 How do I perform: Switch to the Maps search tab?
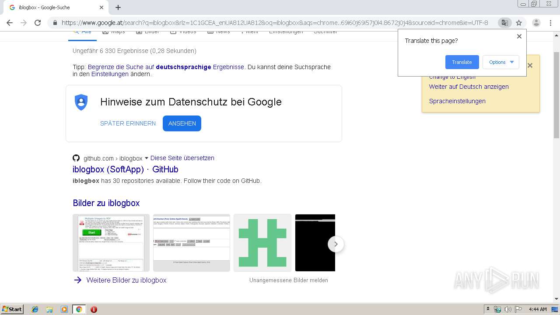tap(114, 33)
